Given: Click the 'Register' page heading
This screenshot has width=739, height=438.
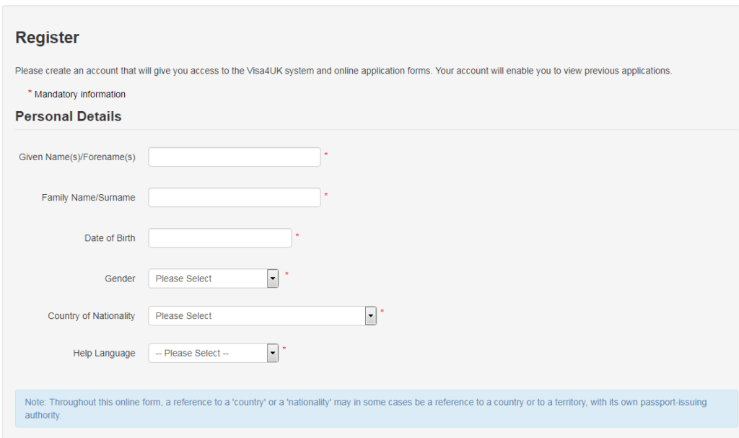Looking at the screenshot, I should point(47,38).
